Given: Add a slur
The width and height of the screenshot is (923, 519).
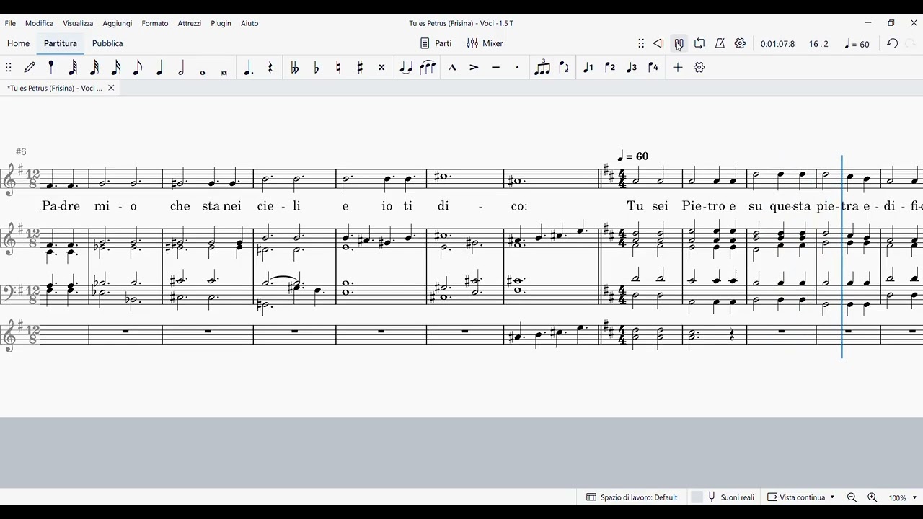Looking at the screenshot, I should tap(428, 67).
